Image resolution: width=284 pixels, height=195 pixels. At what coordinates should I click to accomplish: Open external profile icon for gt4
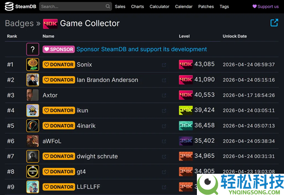point(164,172)
